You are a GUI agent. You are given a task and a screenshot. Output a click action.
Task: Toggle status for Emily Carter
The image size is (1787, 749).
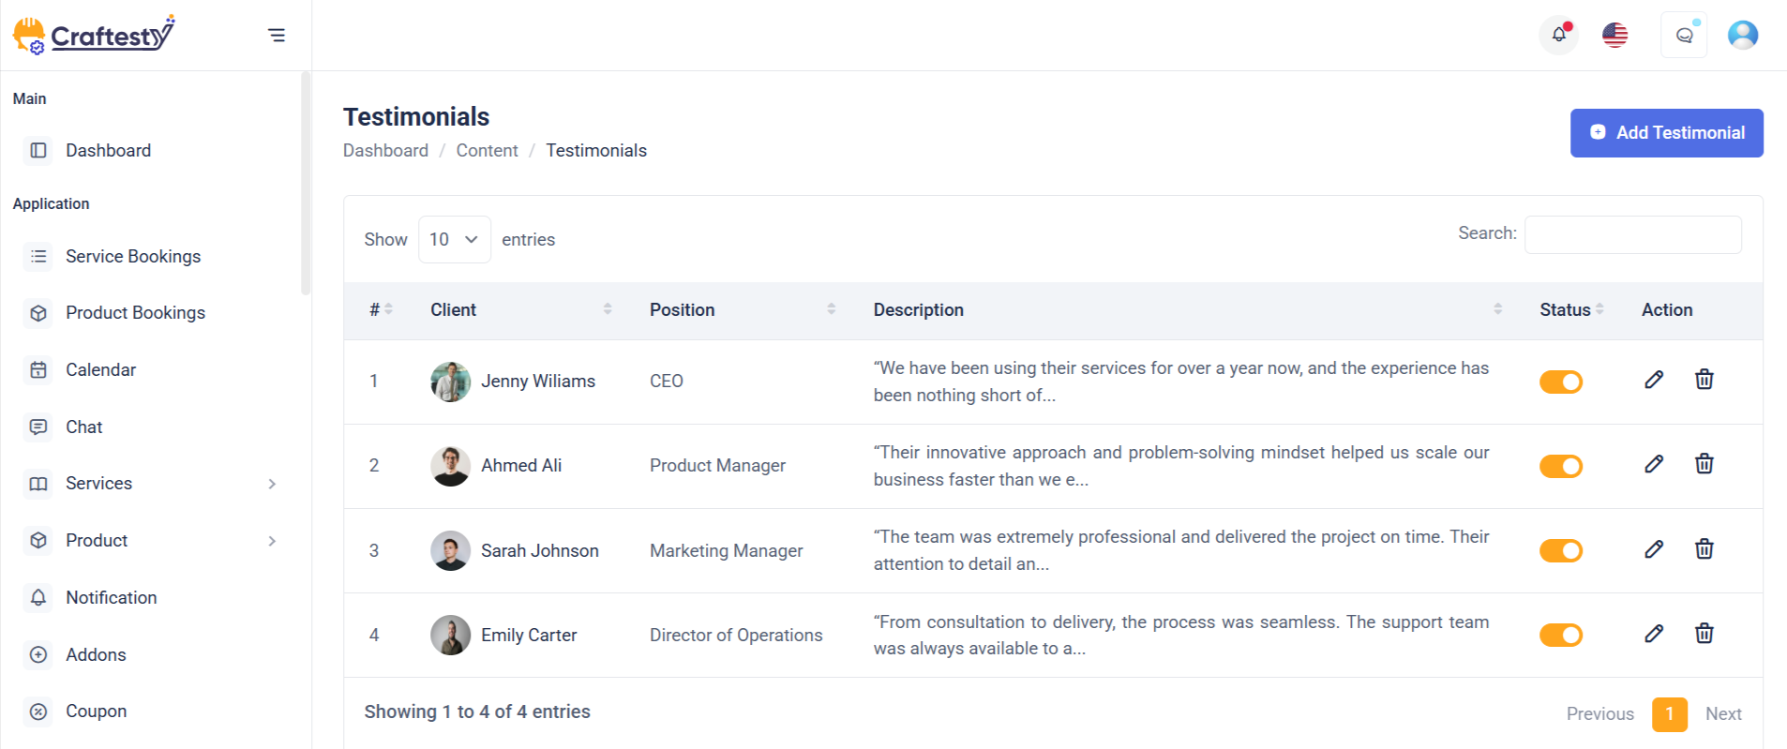click(1561, 635)
